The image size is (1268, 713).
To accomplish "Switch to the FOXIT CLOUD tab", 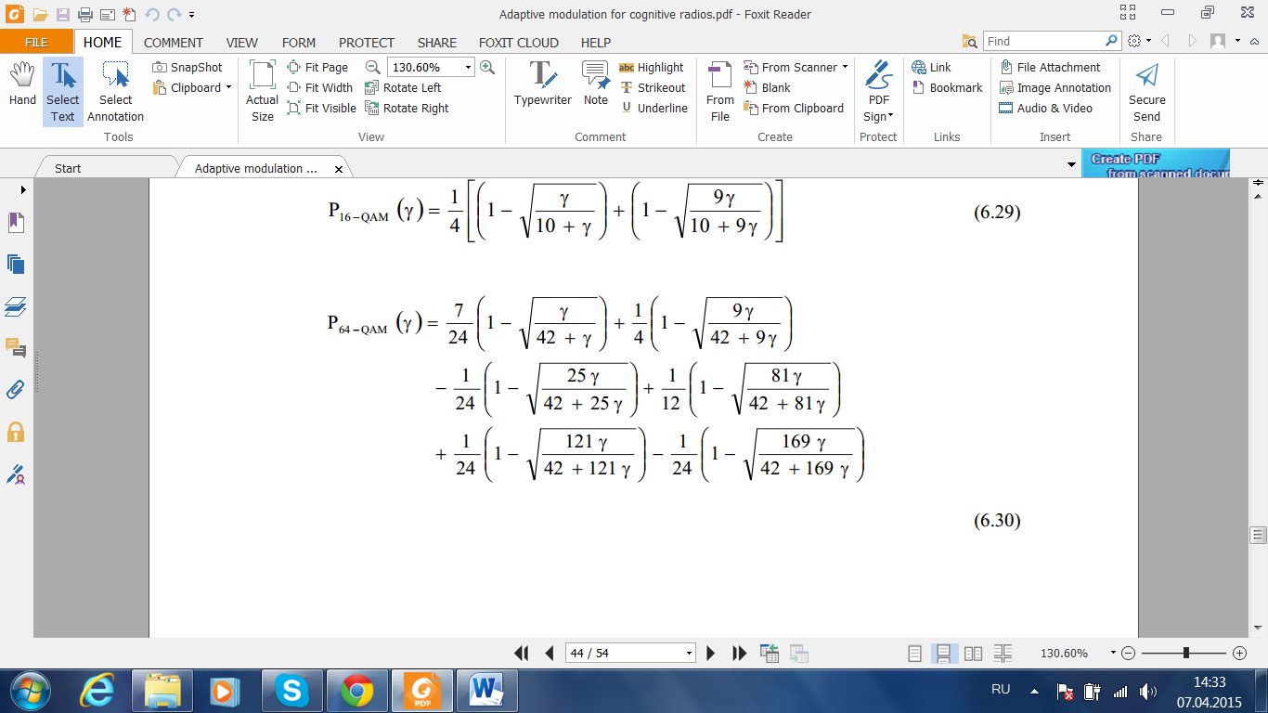I will coord(519,43).
